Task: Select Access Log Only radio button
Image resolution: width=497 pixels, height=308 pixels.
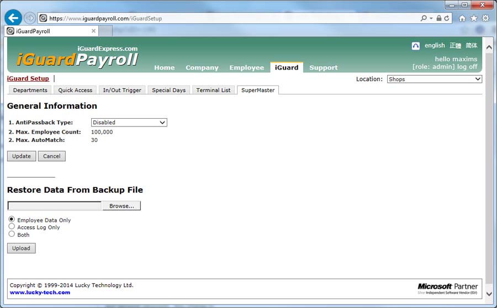Action: coord(12,226)
